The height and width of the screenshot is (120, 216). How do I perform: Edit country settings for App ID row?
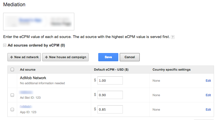point(208,110)
